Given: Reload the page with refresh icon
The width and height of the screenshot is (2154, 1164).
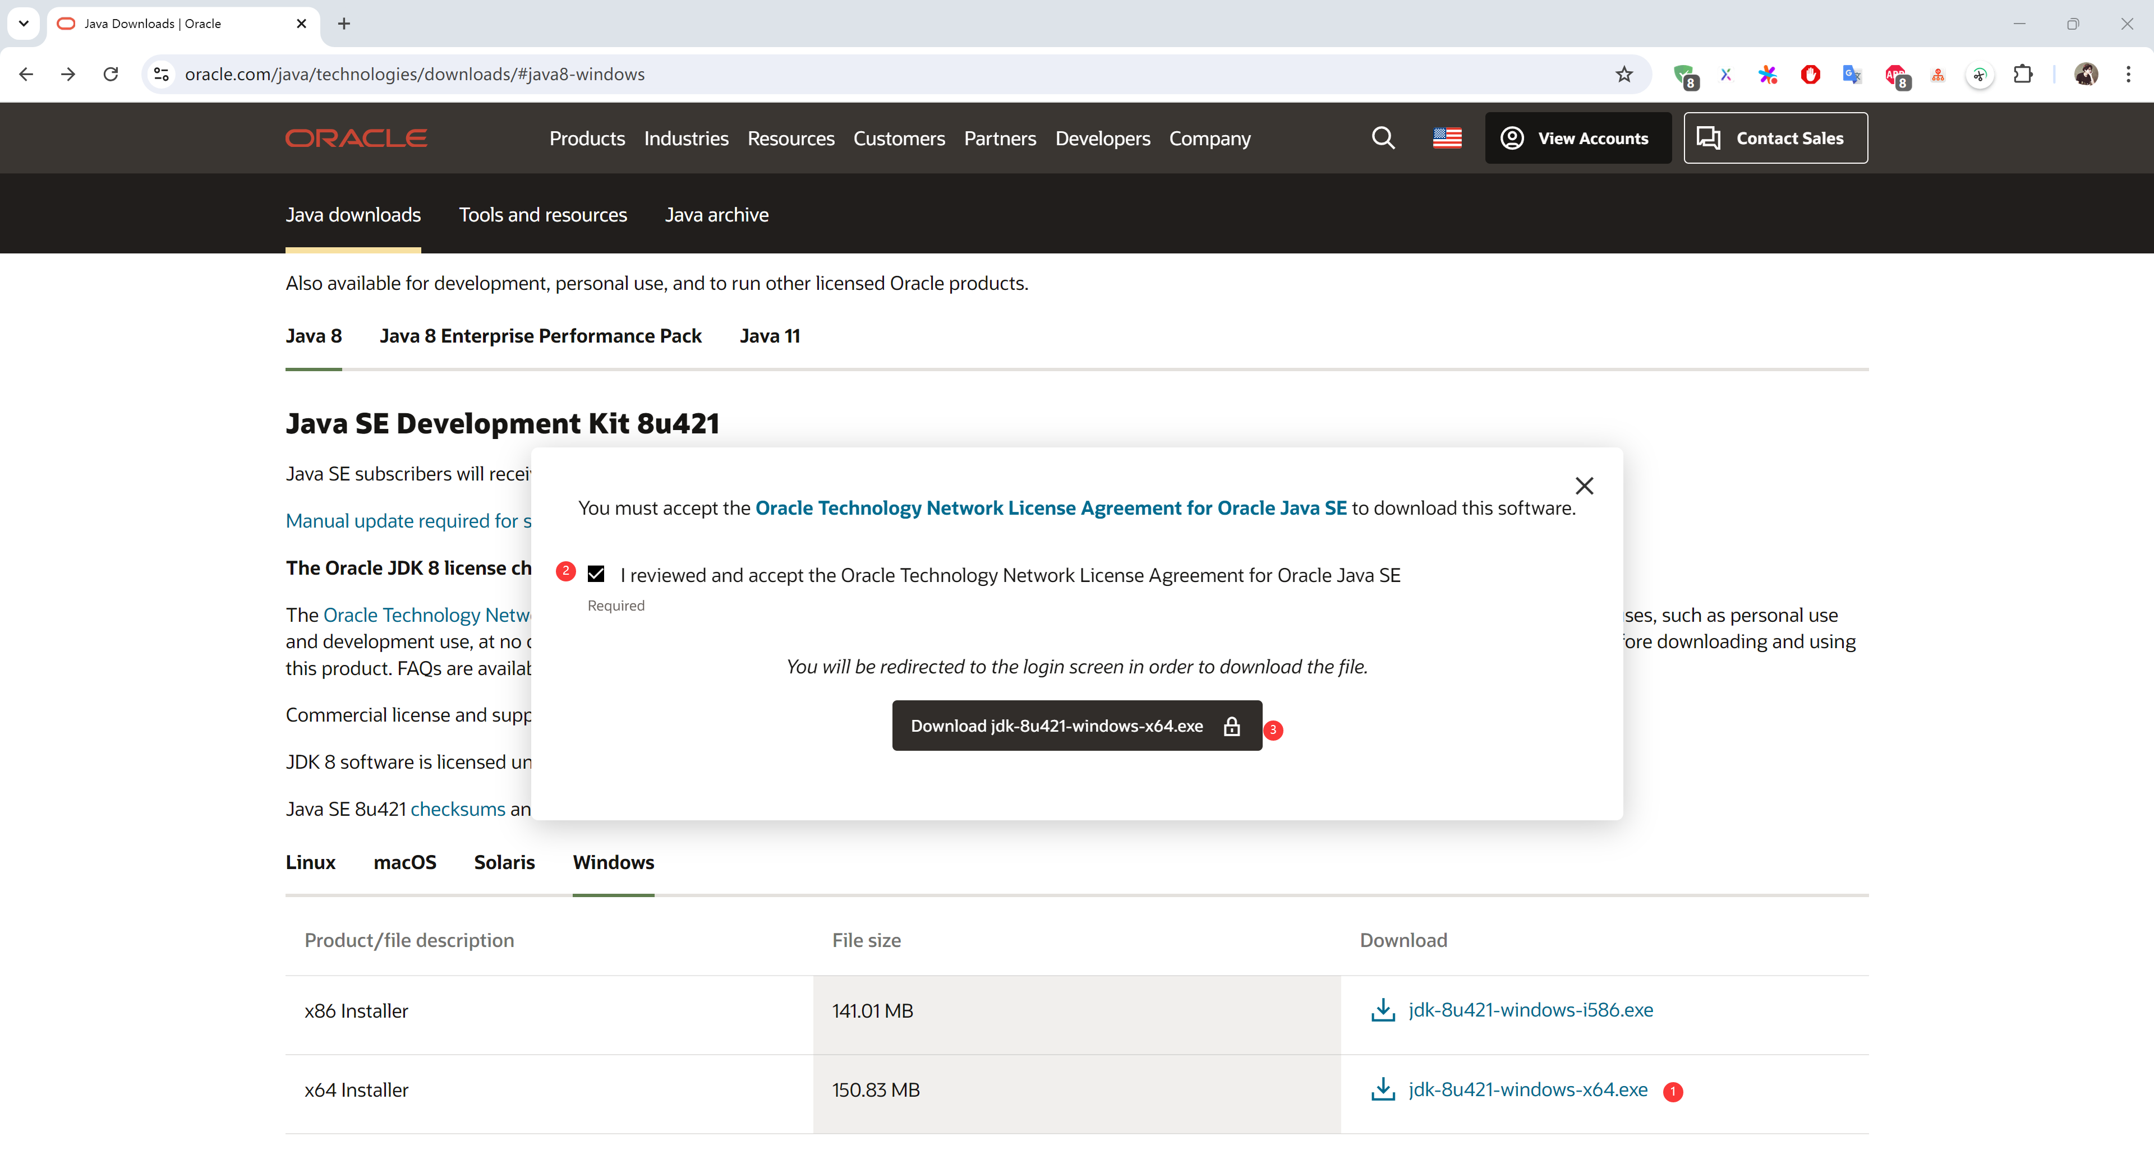Looking at the screenshot, I should coord(111,75).
